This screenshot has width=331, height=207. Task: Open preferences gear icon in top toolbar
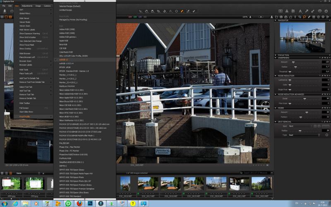[326, 11]
